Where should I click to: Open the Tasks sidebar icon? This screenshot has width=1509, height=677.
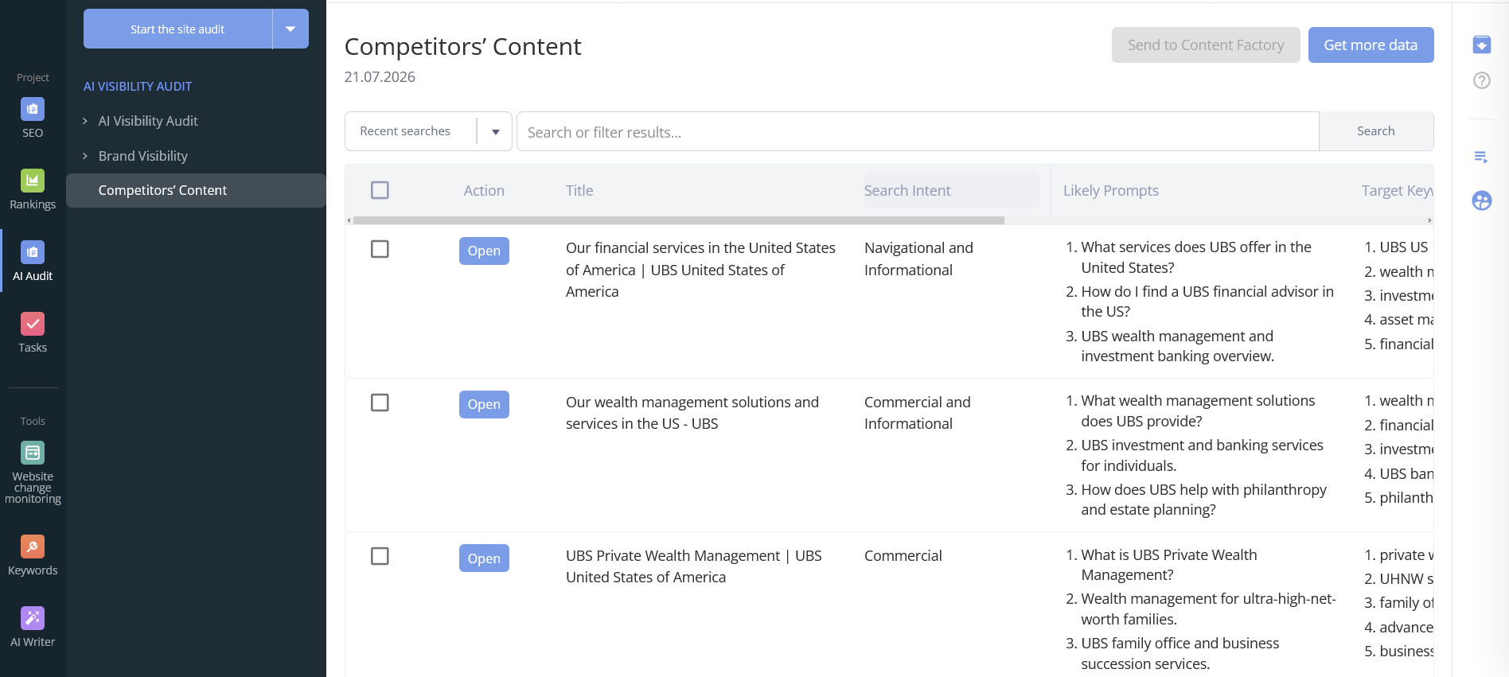[33, 324]
